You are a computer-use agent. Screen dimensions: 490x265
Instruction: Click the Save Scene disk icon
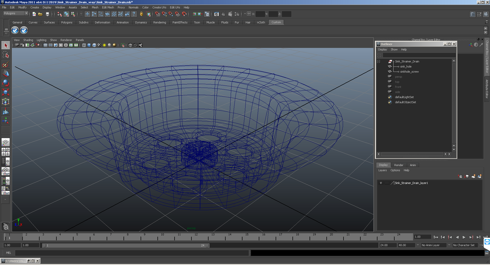pos(47,14)
